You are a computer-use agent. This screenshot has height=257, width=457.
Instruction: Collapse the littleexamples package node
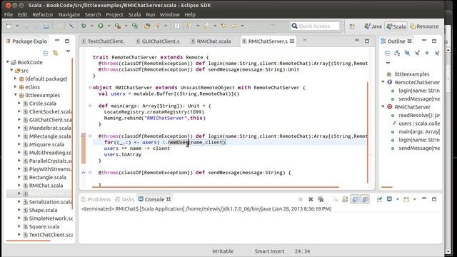point(16,95)
